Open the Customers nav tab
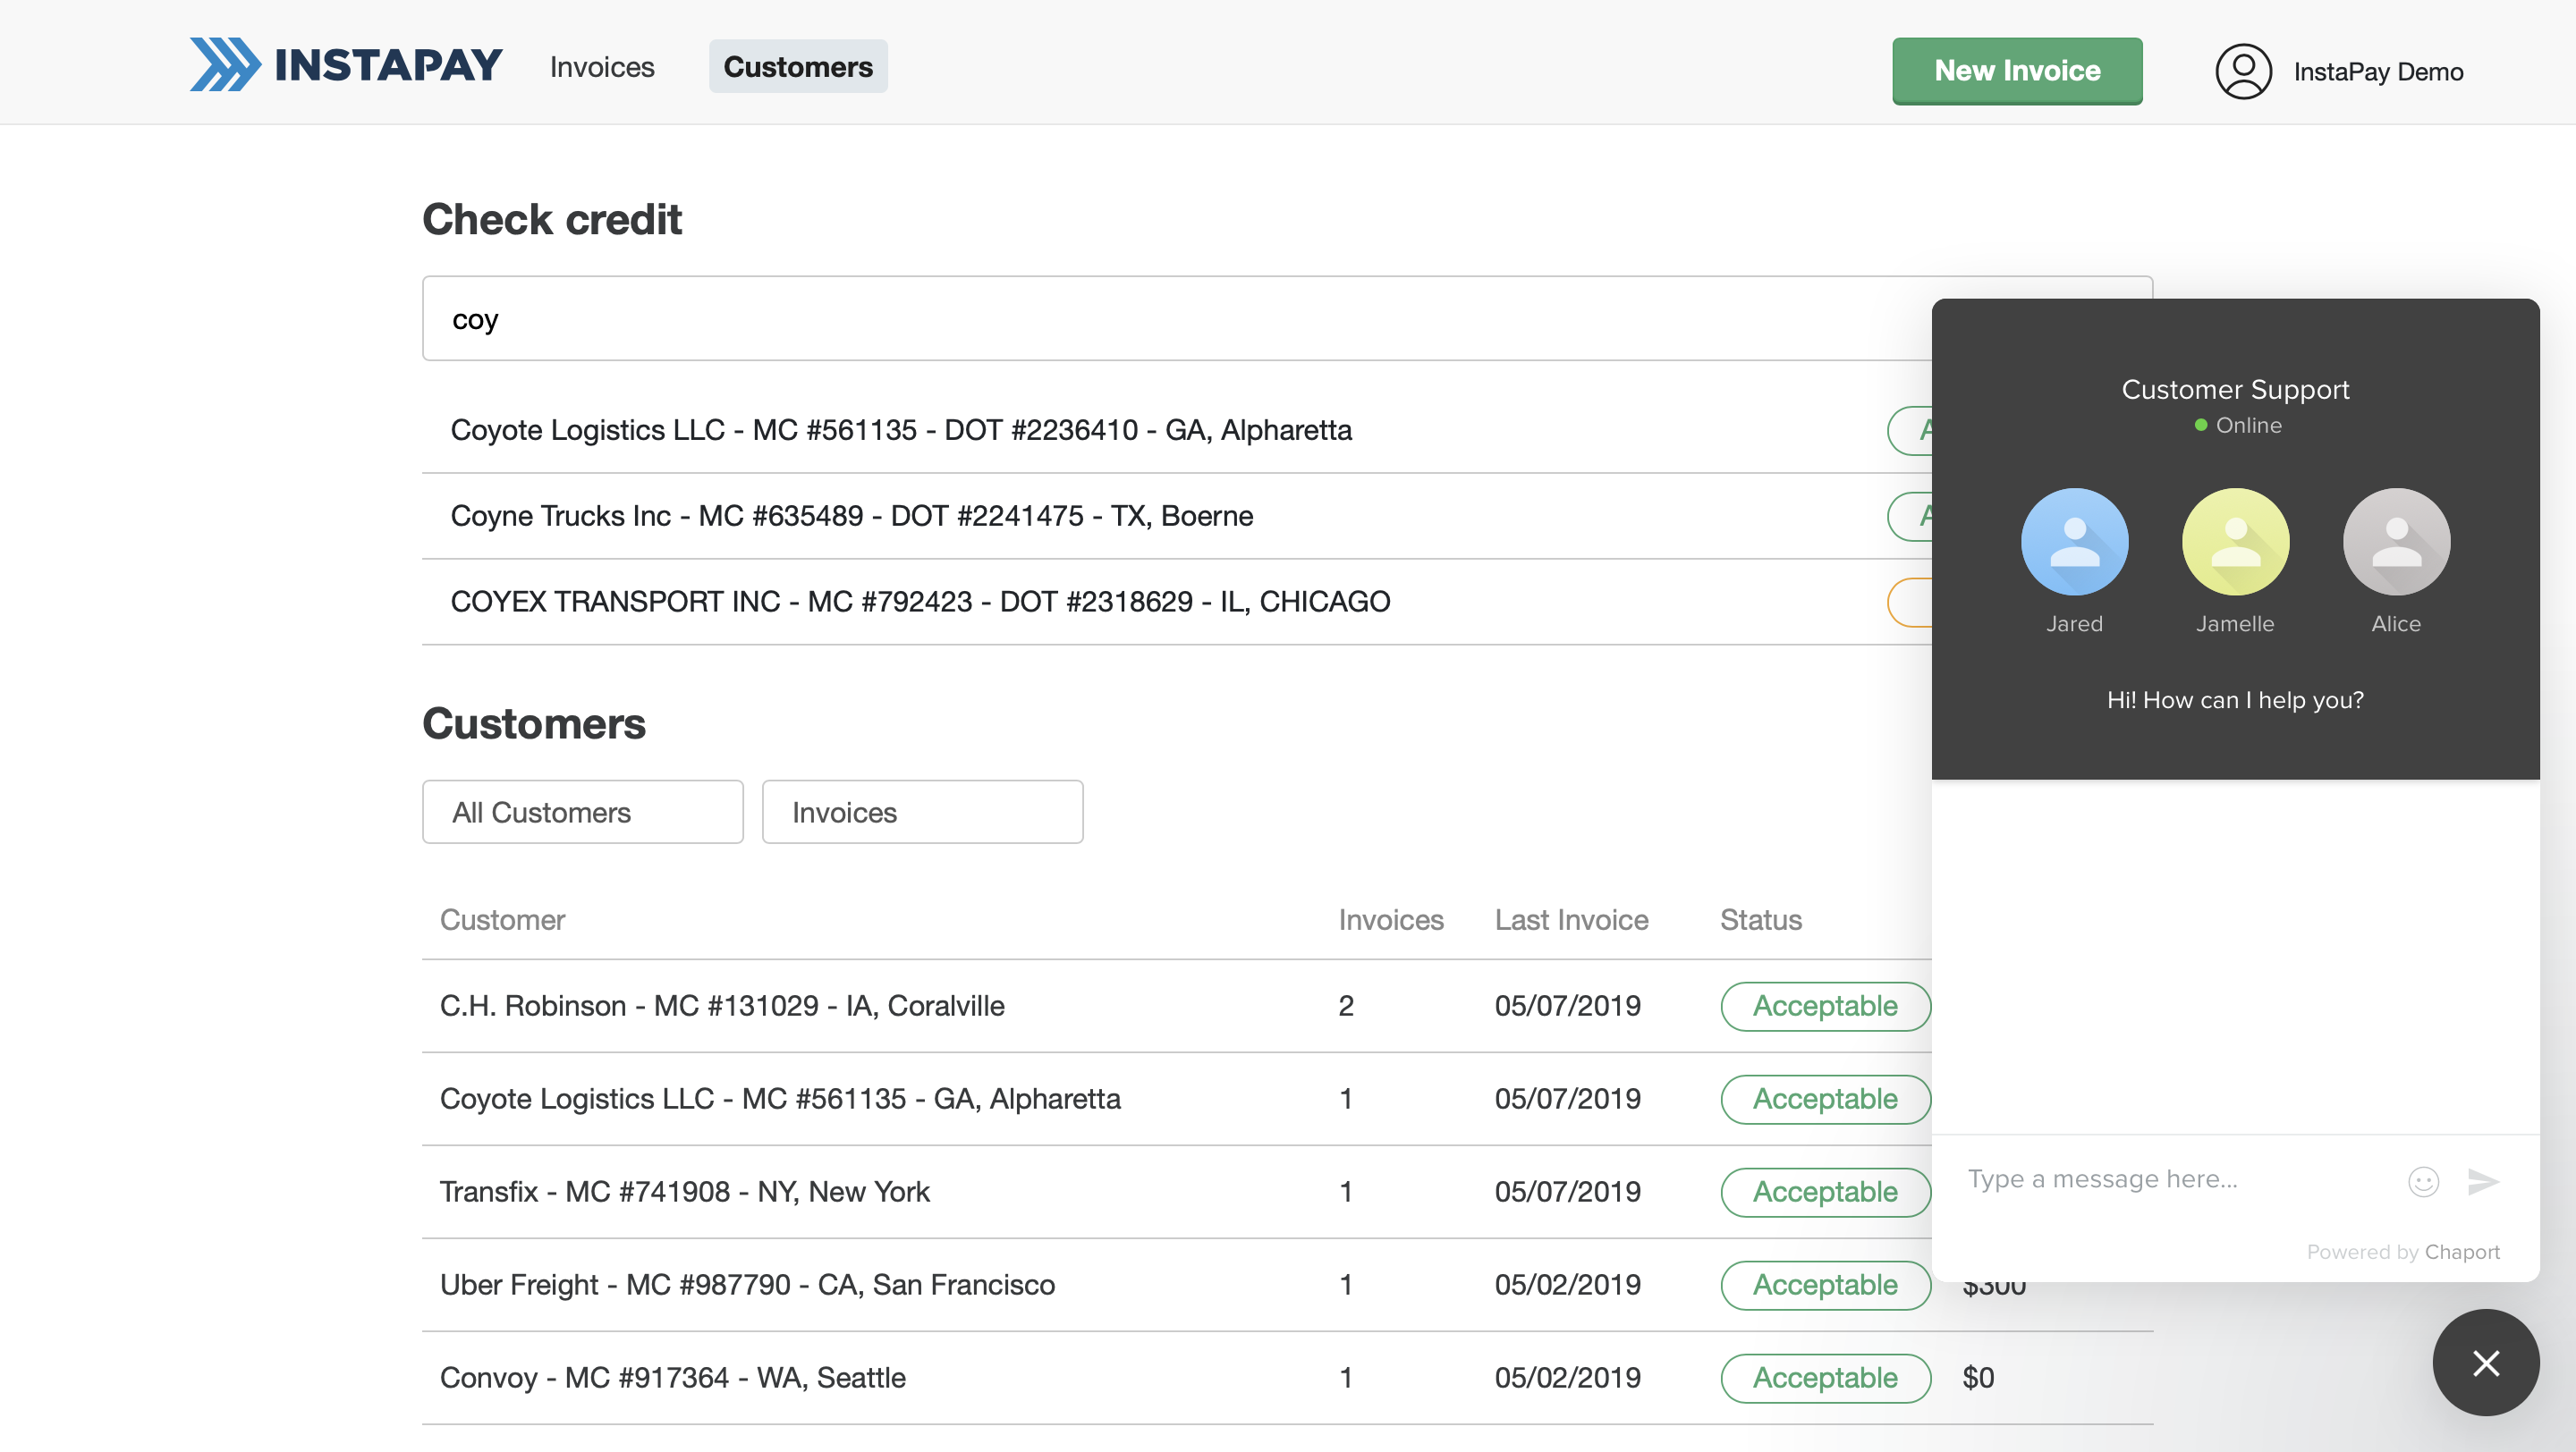2576x1452 pixels. click(x=798, y=67)
